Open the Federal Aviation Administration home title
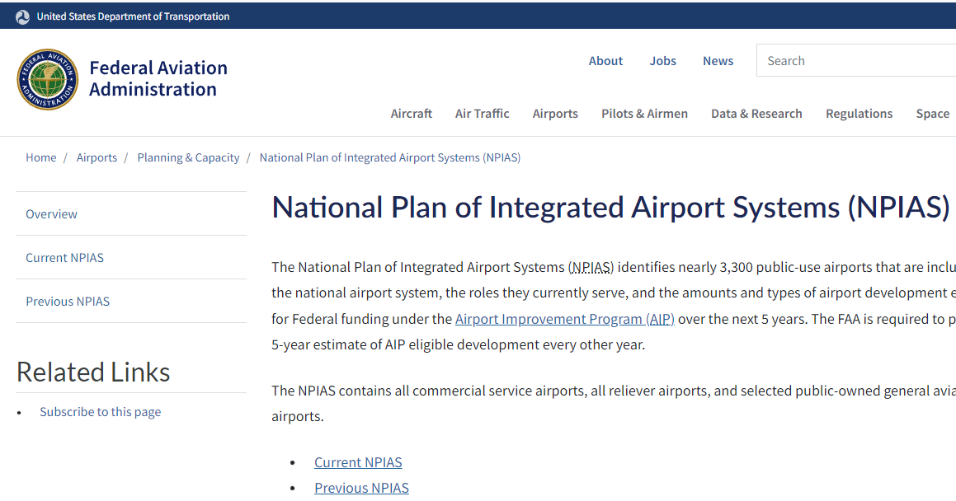 (x=158, y=78)
